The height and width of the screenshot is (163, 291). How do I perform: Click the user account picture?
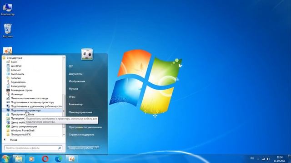click(87, 54)
